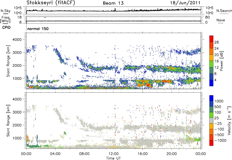Click the '04:00' time tick label

coord(55,154)
